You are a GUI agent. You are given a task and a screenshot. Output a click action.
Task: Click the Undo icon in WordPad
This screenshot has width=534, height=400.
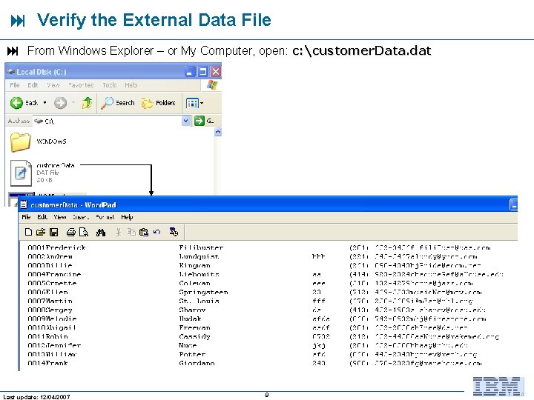tap(156, 232)
